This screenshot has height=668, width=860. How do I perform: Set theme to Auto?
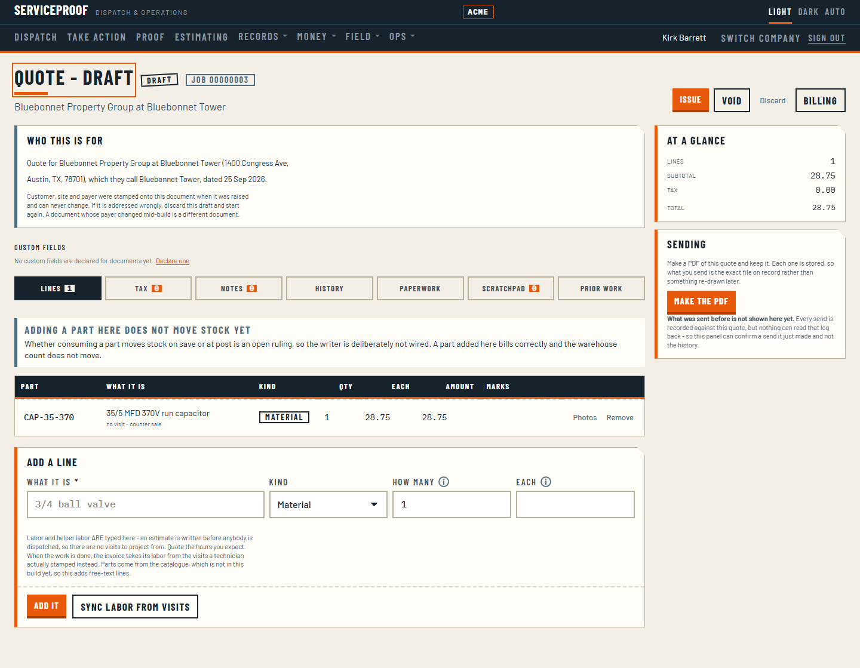(835, 12)
